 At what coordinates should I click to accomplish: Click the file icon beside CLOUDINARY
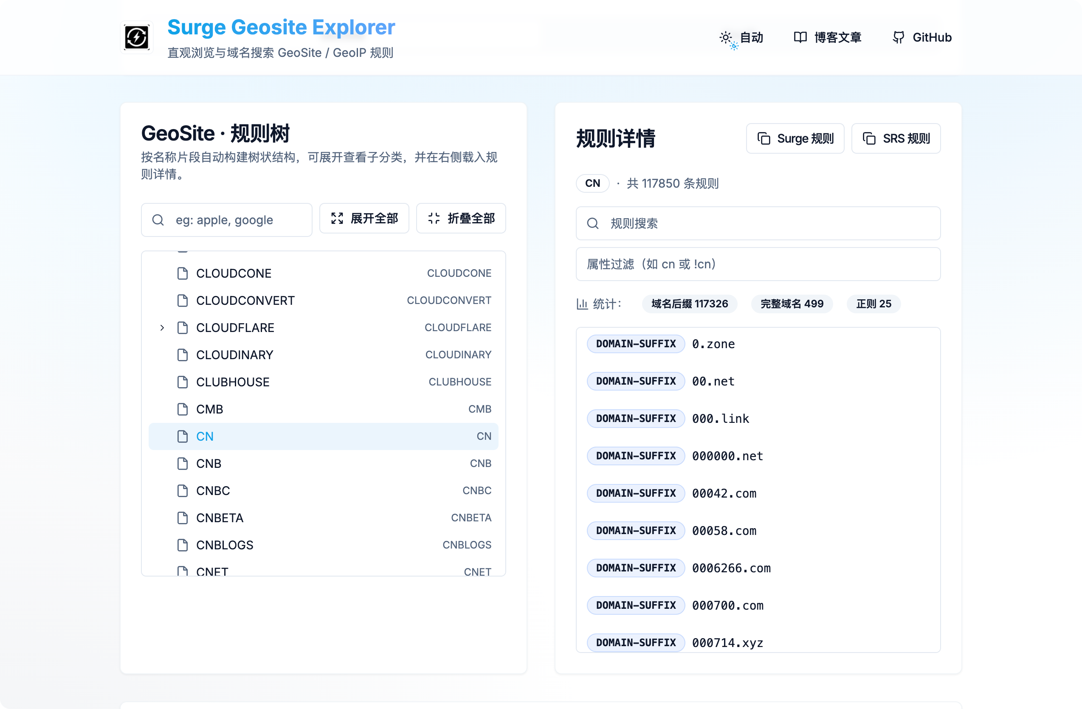(182, 355)
